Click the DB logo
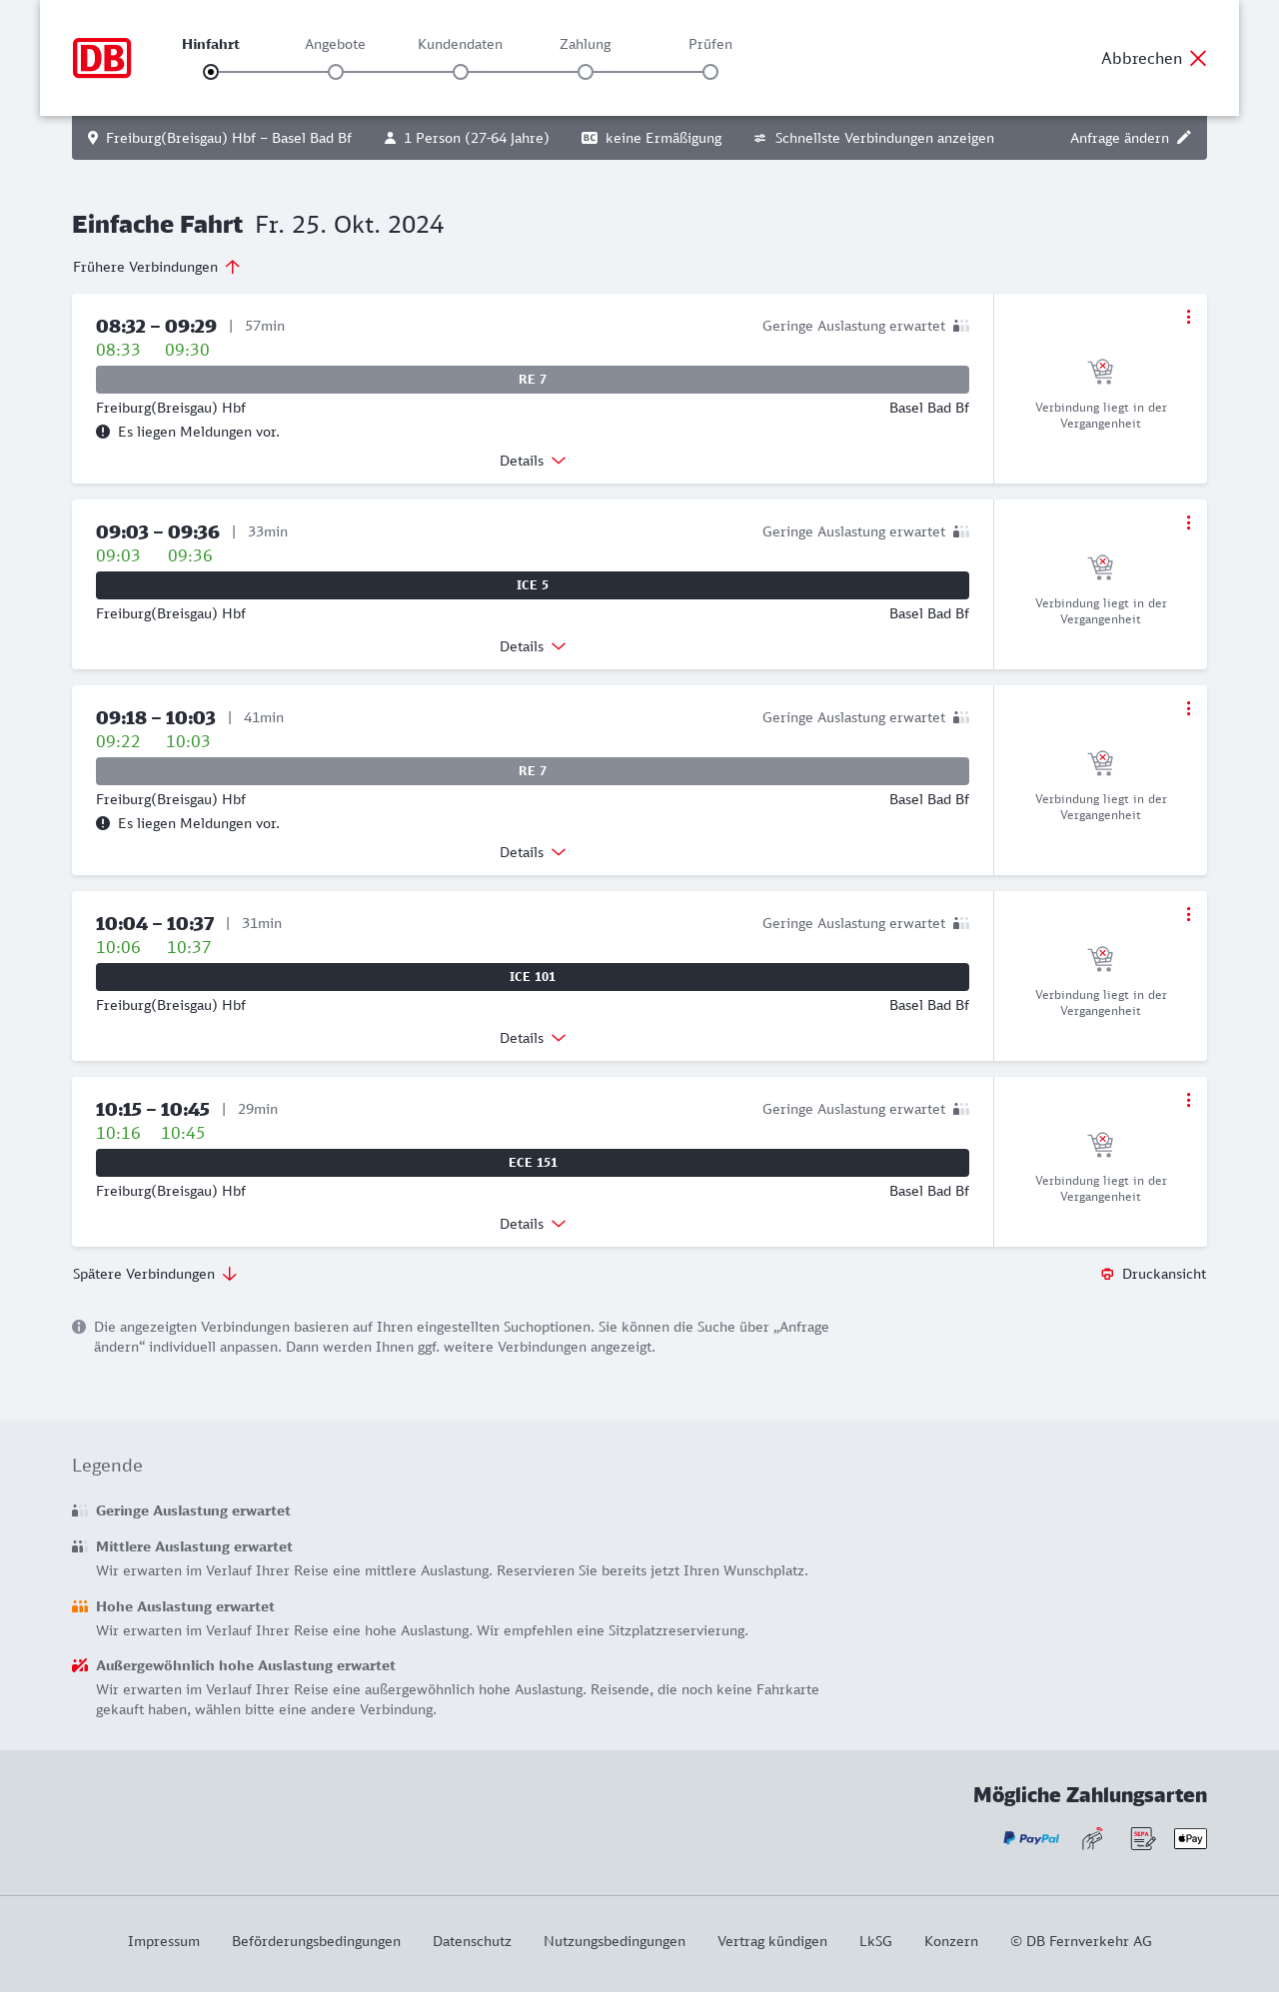Viewport: 1279px width, 1992px height. point(102,58)
